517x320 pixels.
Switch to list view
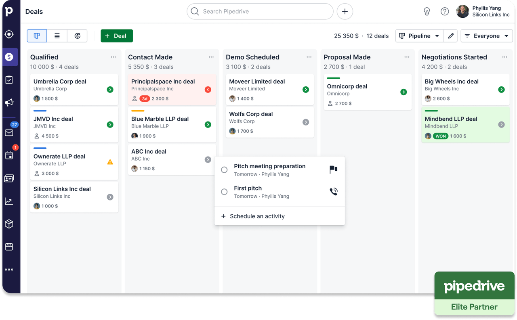[x=57, y=36]
